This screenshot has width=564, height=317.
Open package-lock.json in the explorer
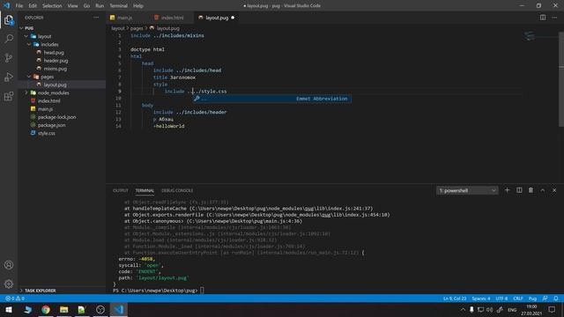pos(56,117)
